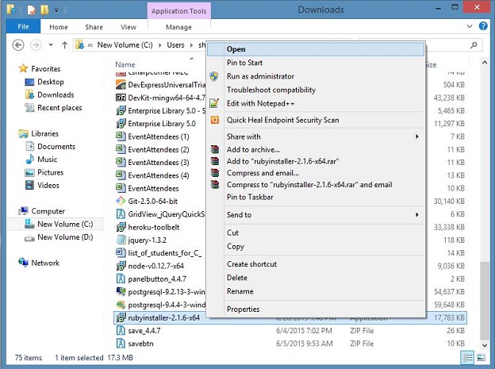Open the View ribbon tab
The height and width of the screenshot is (369, 495).
(x=129, y=27)
